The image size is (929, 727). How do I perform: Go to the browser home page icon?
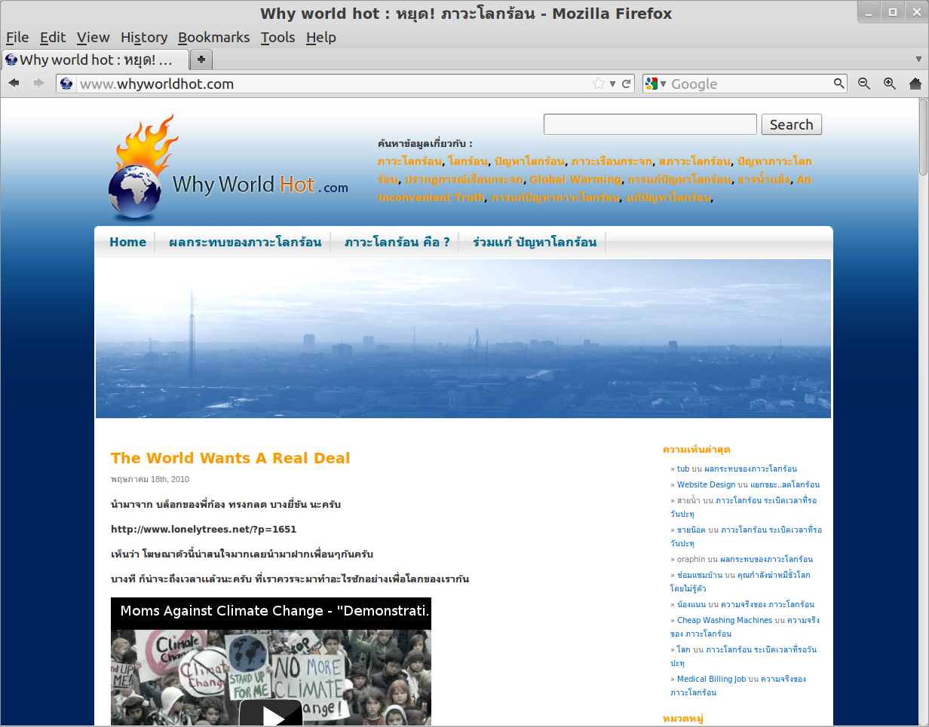pyautogui.click(x=915, y=84)
